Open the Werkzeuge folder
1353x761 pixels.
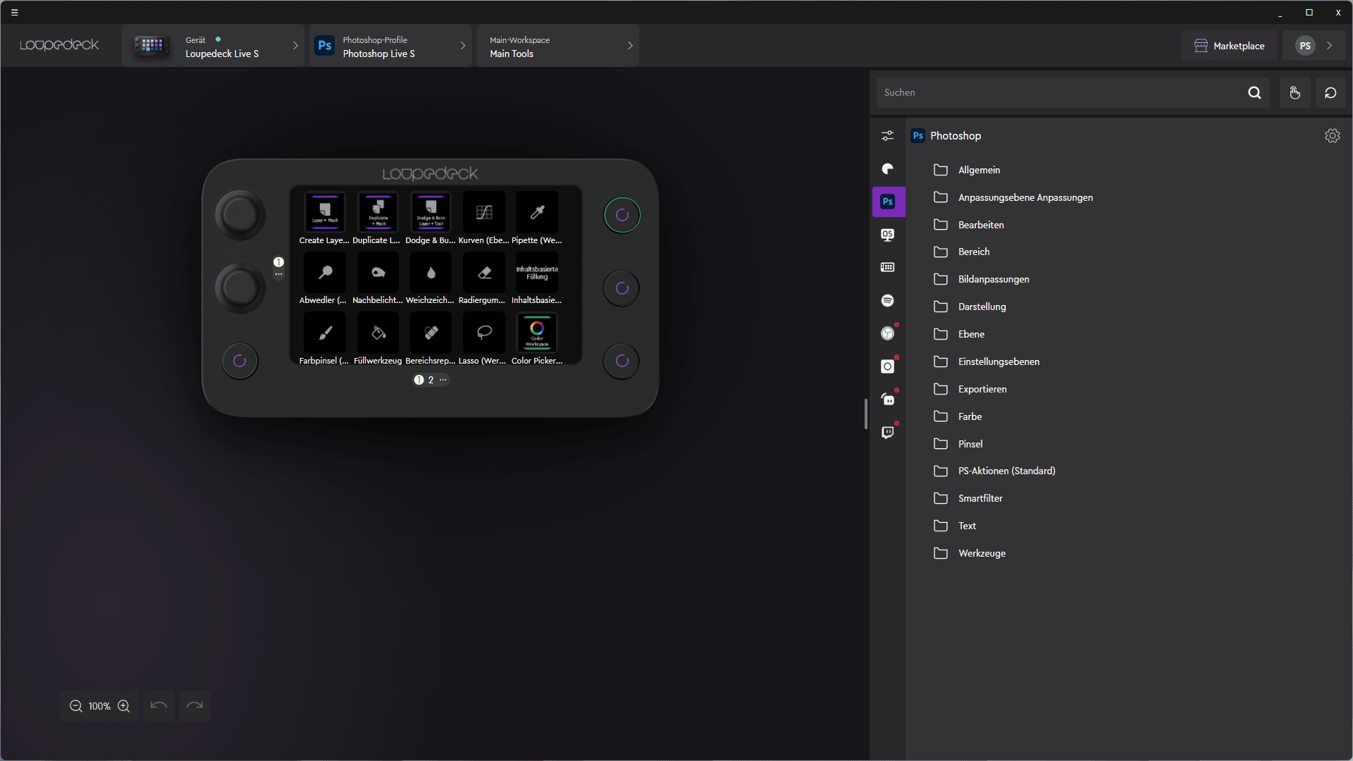[x=981, y=553]
